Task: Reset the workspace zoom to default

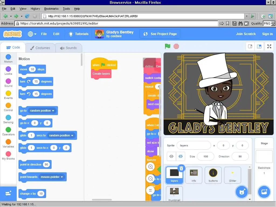Action: [x=150, y=190]
